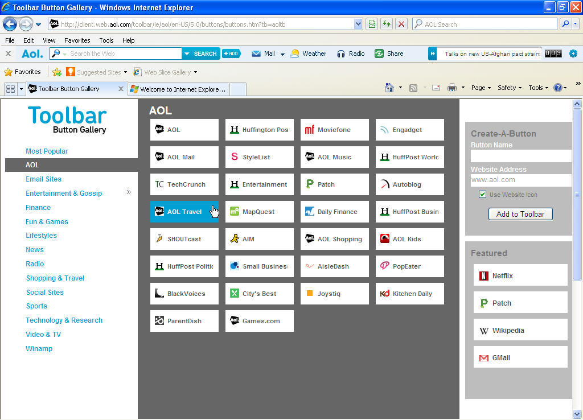
Task: Switch to the Welcome to Internet Explorer tab
Action: coord(182,89)
